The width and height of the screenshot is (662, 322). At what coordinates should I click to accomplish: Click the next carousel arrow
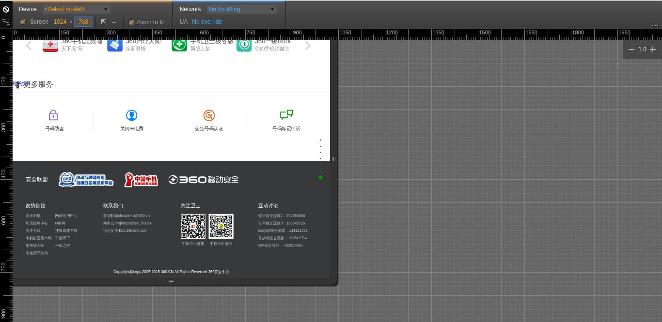pos(308,46)
